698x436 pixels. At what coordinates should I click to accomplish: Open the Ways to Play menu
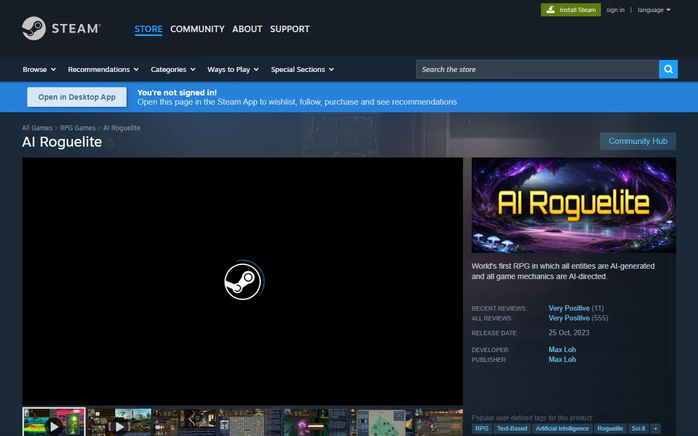pos(233,69)
